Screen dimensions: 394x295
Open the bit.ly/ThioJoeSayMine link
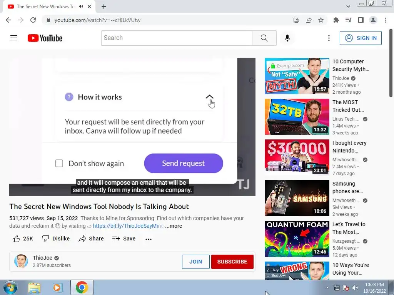(128, 226)
